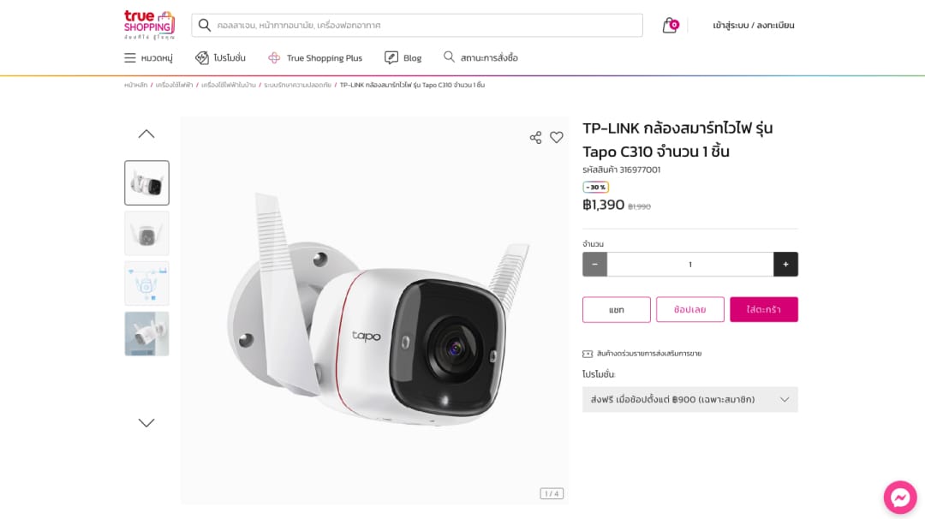Increase quantity with the plus button
This screenshot has width=925, height=519.
click(x=785, y=264)
